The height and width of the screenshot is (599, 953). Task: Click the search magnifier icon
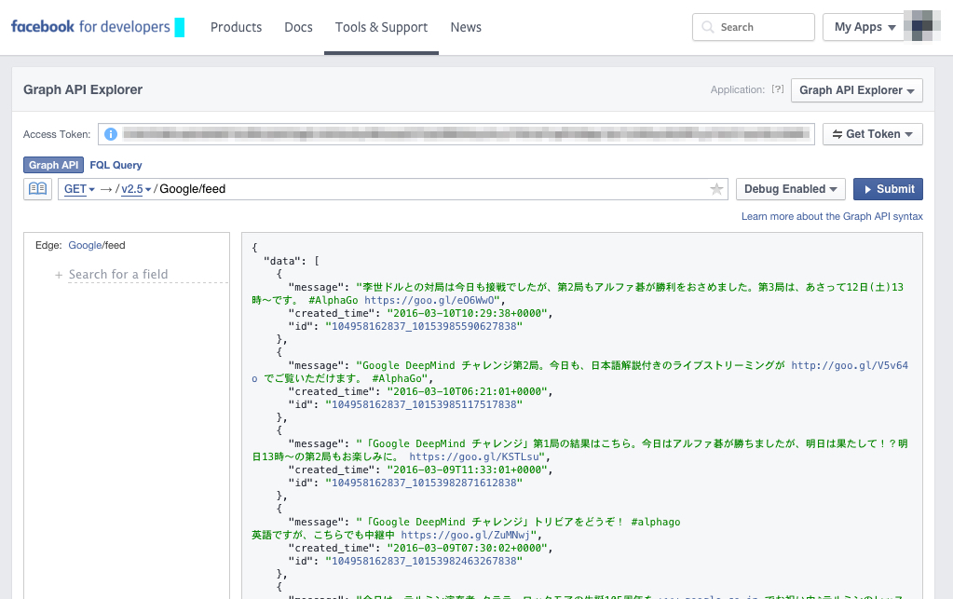tap(707, 27)
